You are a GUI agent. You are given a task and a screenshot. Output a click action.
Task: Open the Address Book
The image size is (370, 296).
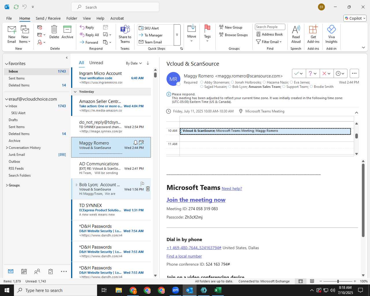270,34
